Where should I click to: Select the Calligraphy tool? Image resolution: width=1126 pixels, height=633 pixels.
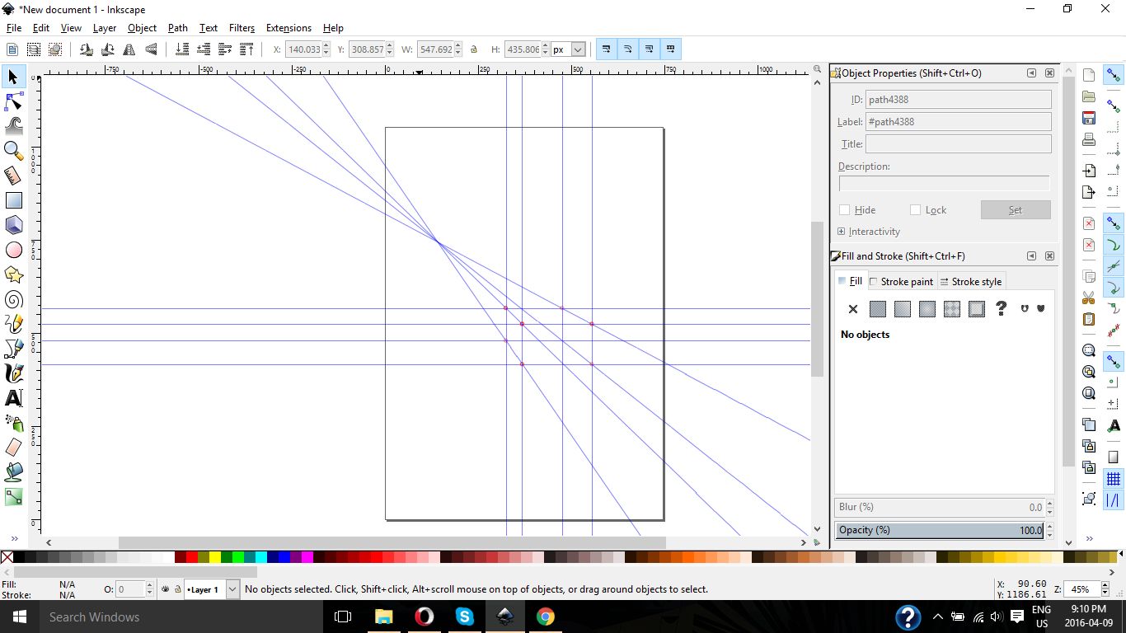[13, 373]
